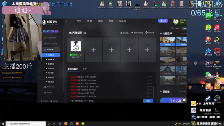Open the Windows Start menu
The image size is (224, 126).
3,123
